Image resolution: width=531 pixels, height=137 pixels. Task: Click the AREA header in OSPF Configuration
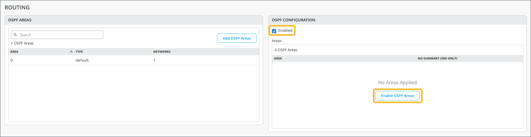pos(278,59)
